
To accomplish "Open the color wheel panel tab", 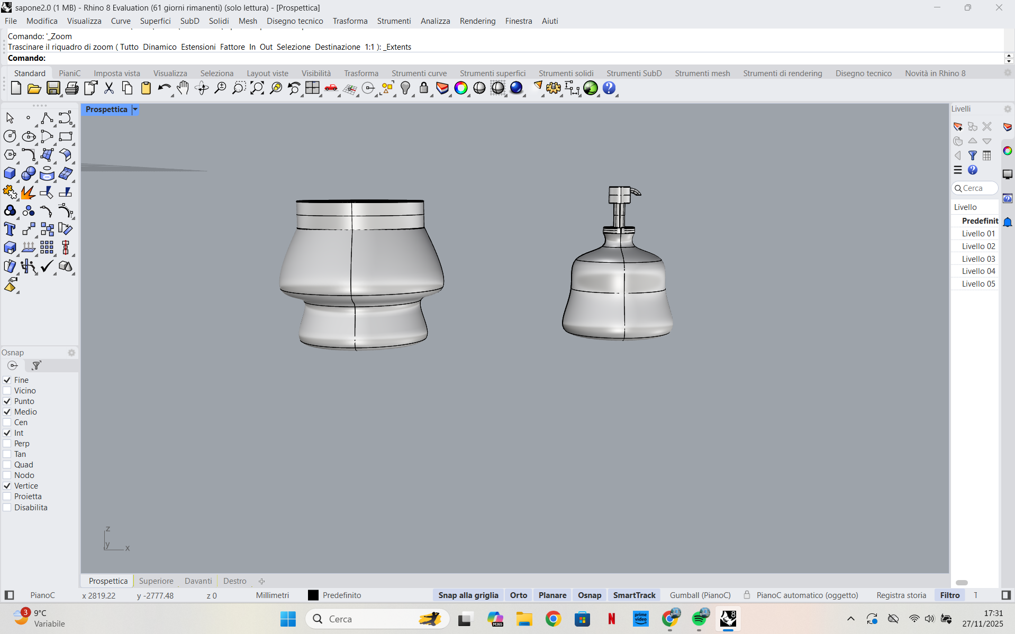I will [x=1008, y=150].
